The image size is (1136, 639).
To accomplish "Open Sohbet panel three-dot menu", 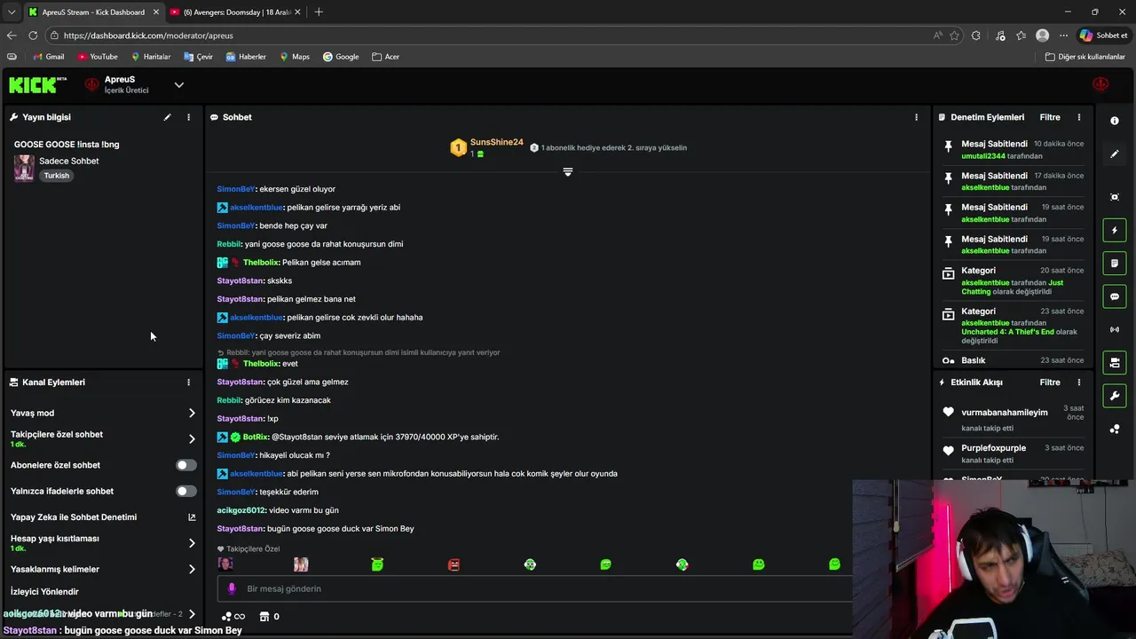I will click(916, 117).
